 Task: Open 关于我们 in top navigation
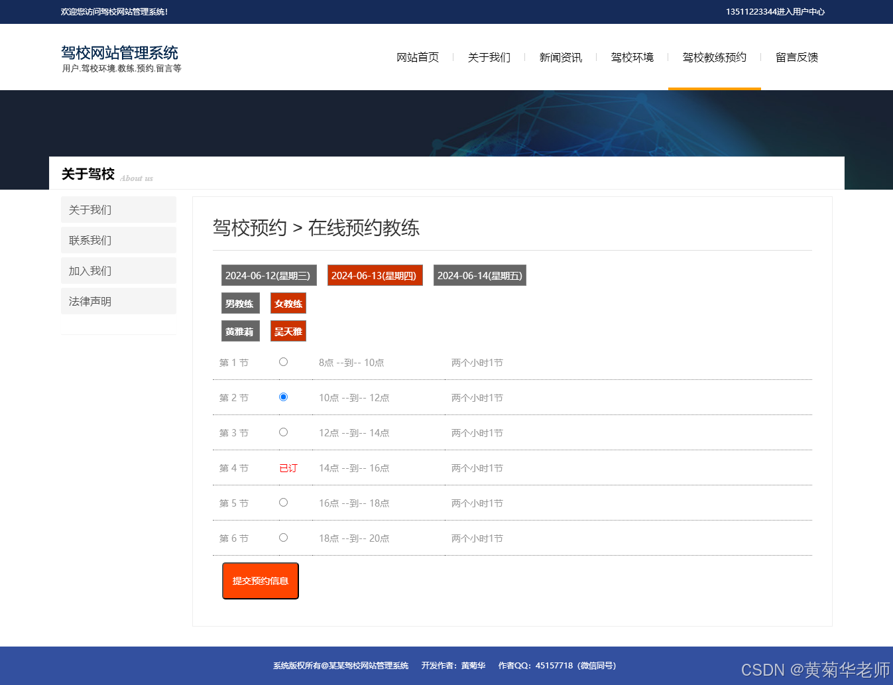(x=489, y=57)
